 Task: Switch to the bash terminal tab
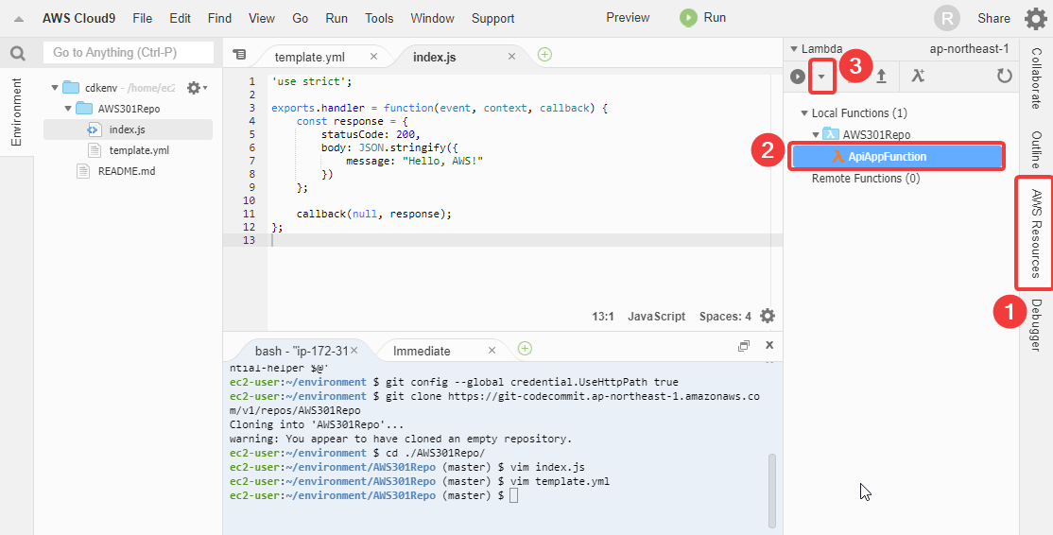[301, 351]
